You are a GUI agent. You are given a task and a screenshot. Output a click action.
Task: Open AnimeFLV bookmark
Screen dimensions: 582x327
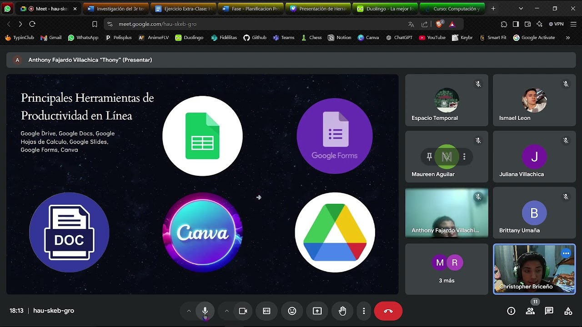153,38
